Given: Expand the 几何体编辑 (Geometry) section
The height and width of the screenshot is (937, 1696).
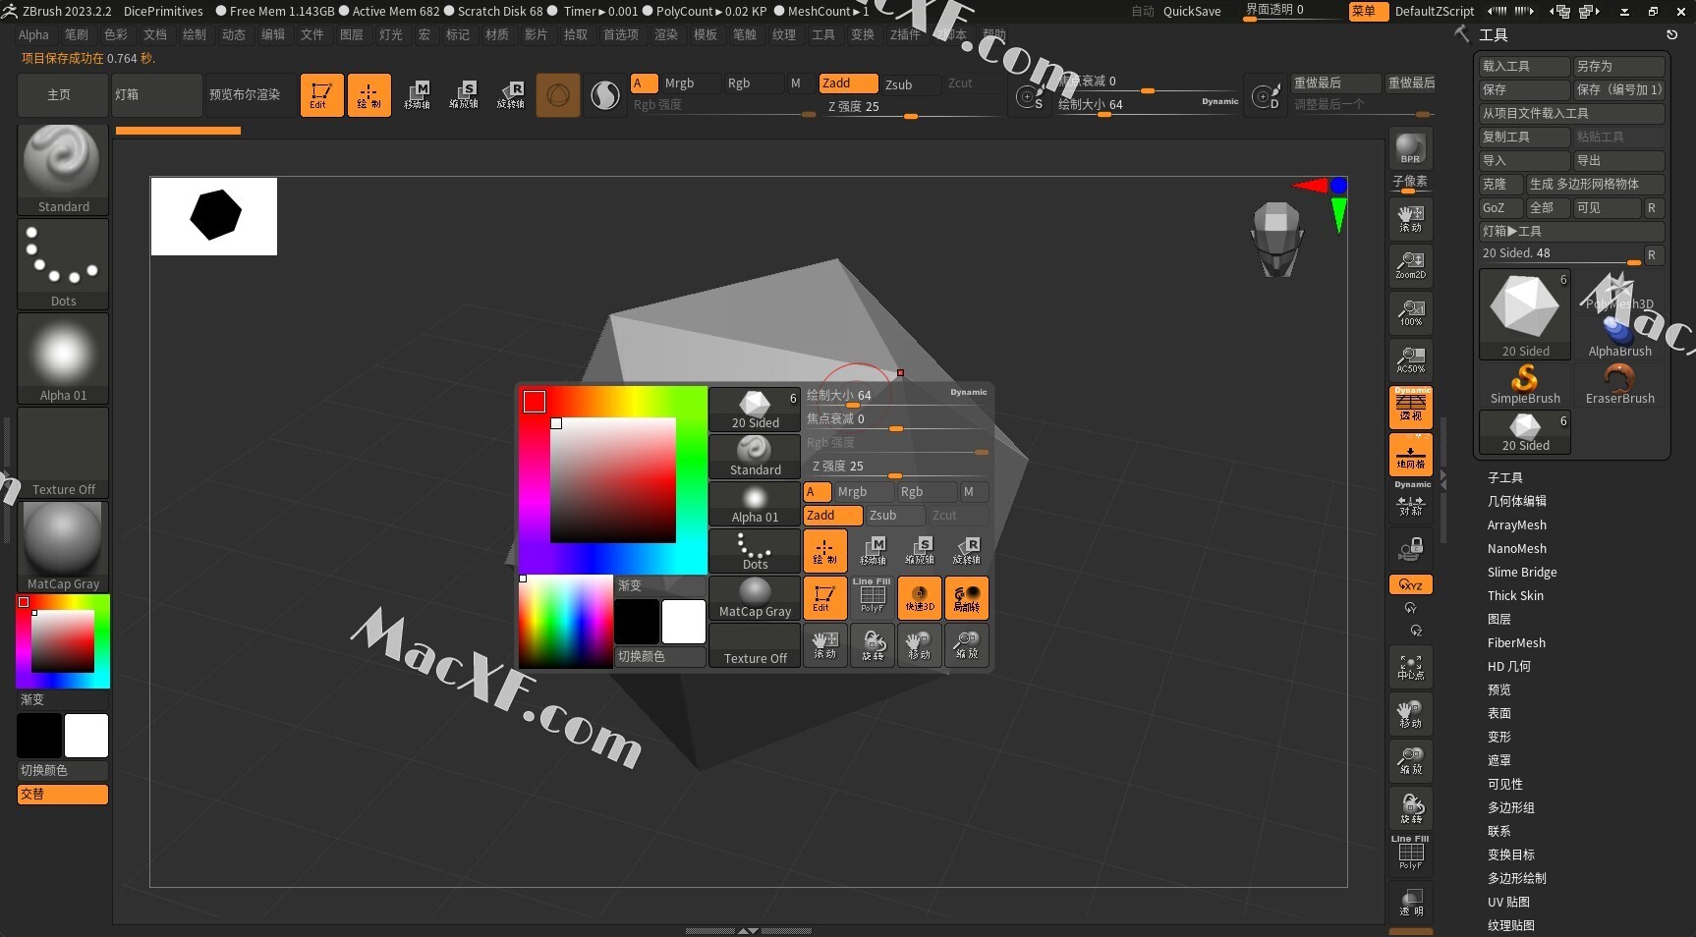Looking at the screenshot, I should [1516, 501].
